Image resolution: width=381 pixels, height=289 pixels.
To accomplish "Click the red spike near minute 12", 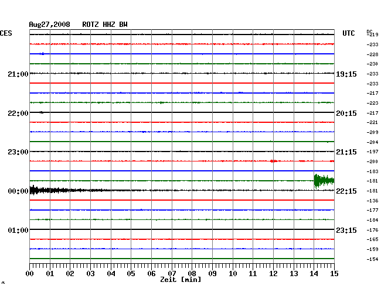I will pos(273,161).
